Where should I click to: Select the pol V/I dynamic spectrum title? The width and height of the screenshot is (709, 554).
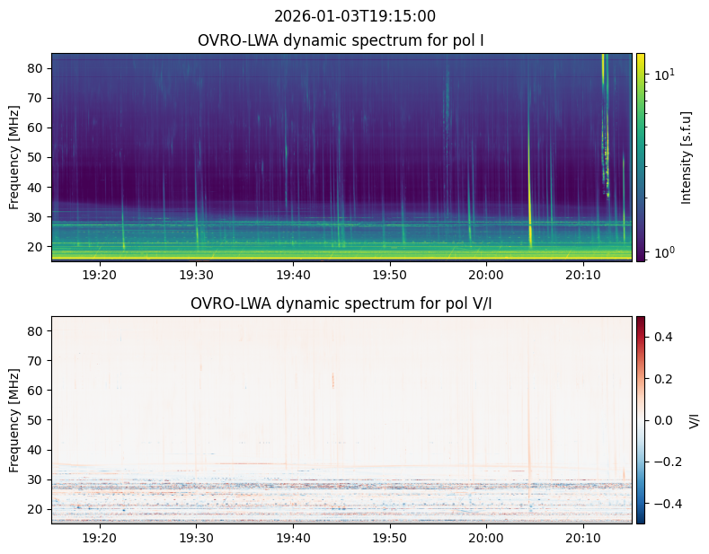point(341,303)
